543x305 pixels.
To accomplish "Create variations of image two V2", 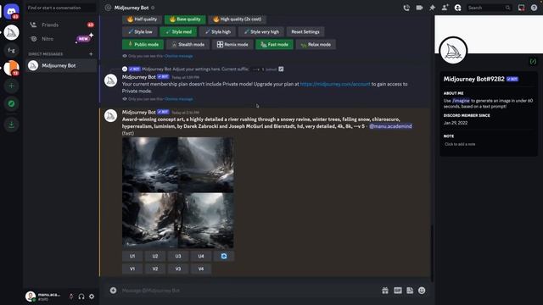I will coord(155,269).
